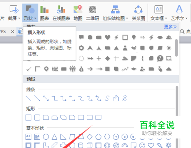Expand the 艺术字 dropdown arrow
Screen dimensions: 191x148
tap(186, 18)
